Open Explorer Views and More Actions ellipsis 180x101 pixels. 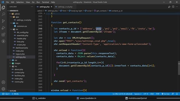[x=32, y=7]
